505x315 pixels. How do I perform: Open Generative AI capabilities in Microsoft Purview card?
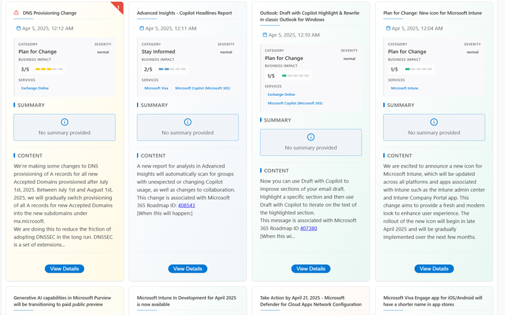pos(63,301)
